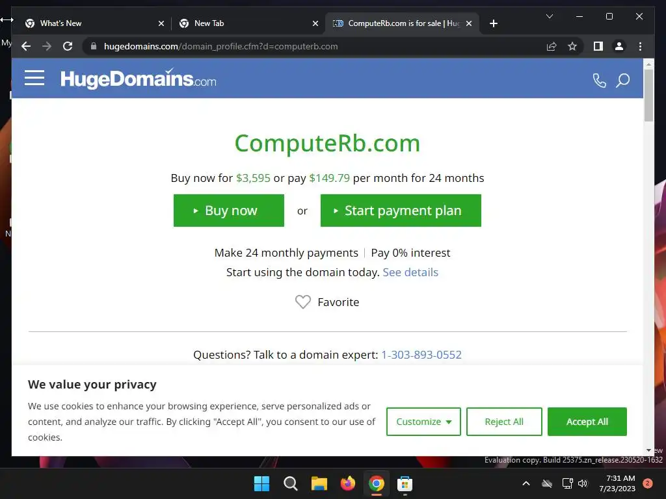Click the Buy now button
This screenshot has width=666, height=499.
[229, 211]
